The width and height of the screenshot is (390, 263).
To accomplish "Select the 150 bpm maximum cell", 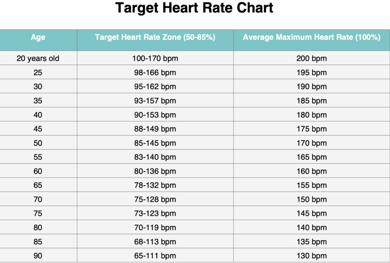I will [x=312, y=200].
